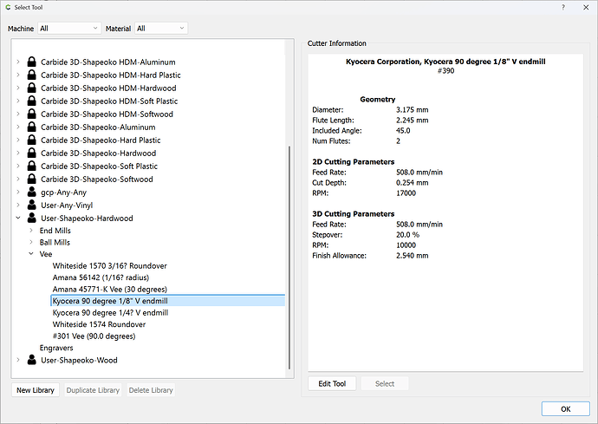Select Amana 45771-K Vee (30 degrees) tool
This screenshot has width=598, height=424.
pos(109,289)
